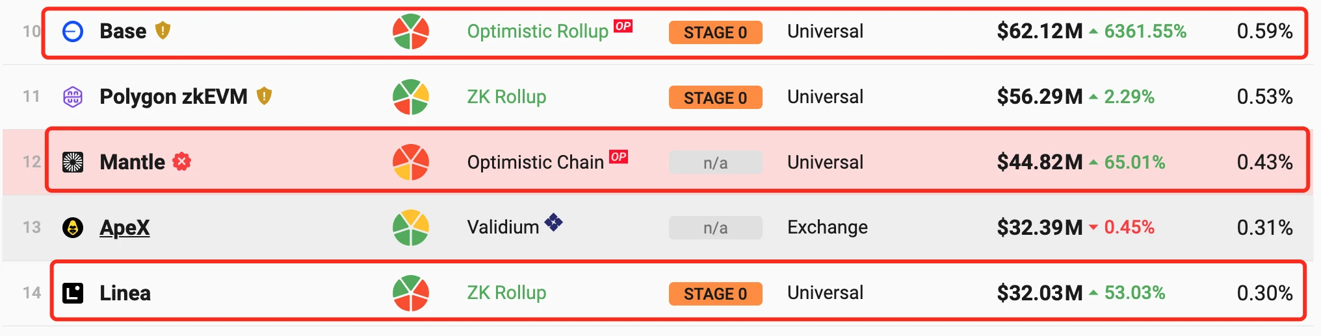Click the STAGE 0 badge for Linea

716,294
